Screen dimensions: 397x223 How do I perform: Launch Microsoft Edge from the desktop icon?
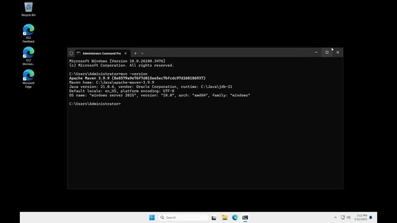[x=29, y=79]
